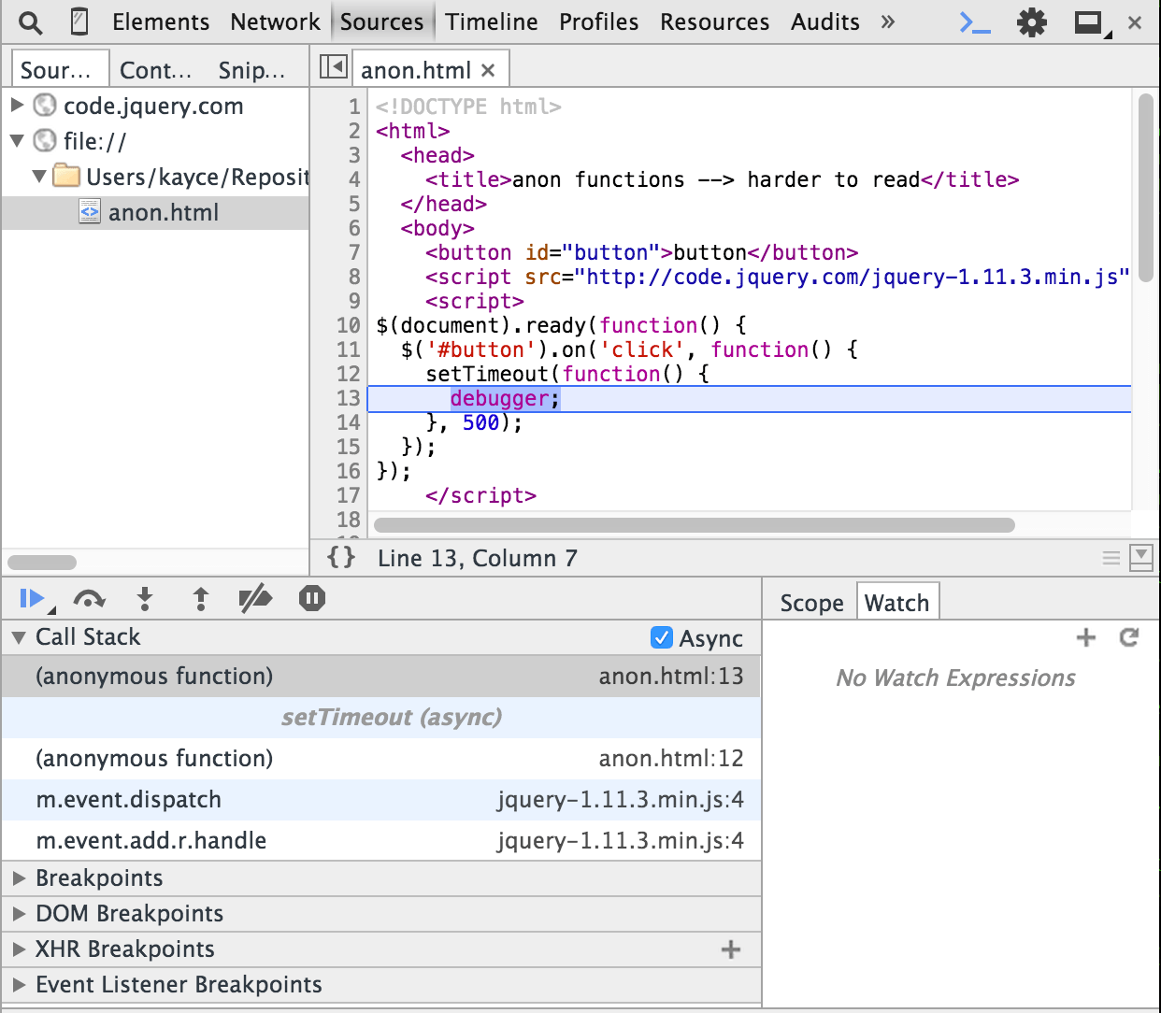This screenshot has height=1013, width=1161.
Task: Collapse the file:// tree node
Action: pos(17,141)
